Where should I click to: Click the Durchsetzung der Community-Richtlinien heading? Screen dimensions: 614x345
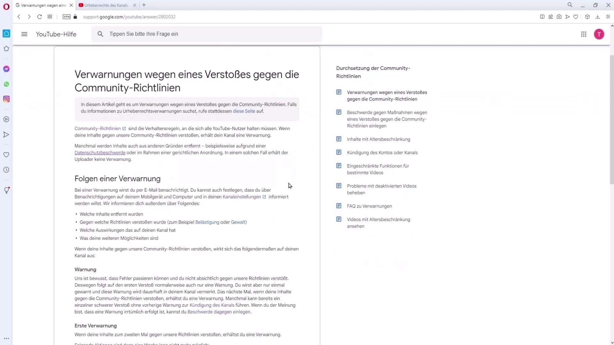coord(373,72)
